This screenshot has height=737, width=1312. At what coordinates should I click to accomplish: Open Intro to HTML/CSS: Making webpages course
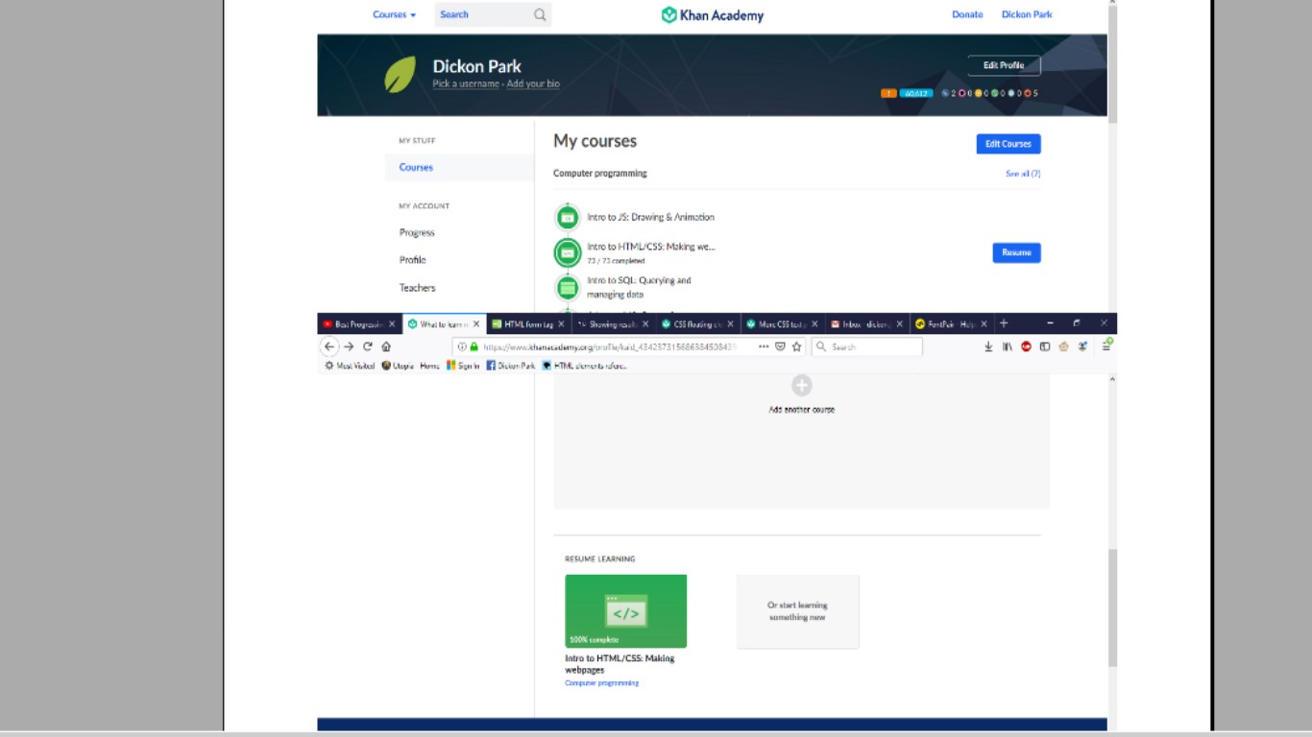(x=651, y=247)
